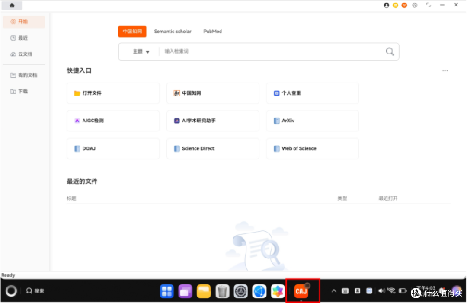Open the 打开文件 quick entry
The height and width of the screenshot is (303, 467).
pos(113,93)
